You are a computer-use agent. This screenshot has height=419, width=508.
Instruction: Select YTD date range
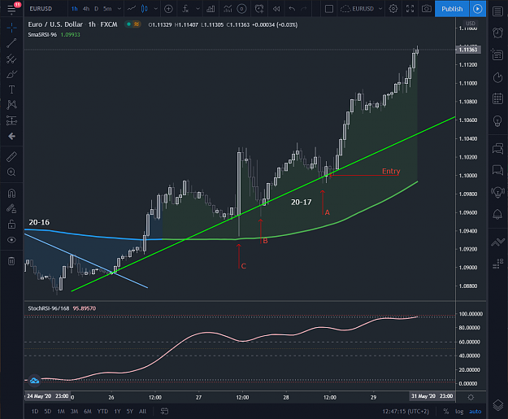point(102,411)
